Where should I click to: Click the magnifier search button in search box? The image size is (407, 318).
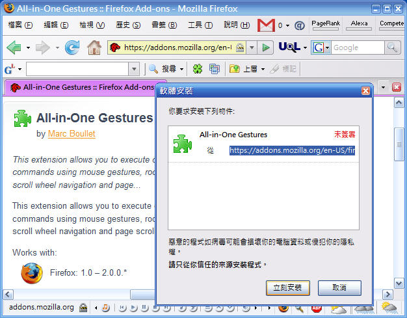(392, 47)
